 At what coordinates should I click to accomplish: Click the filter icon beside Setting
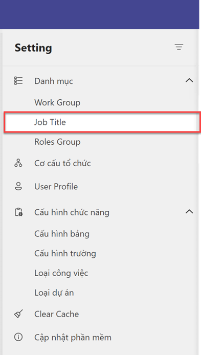[x=179, y=47]
